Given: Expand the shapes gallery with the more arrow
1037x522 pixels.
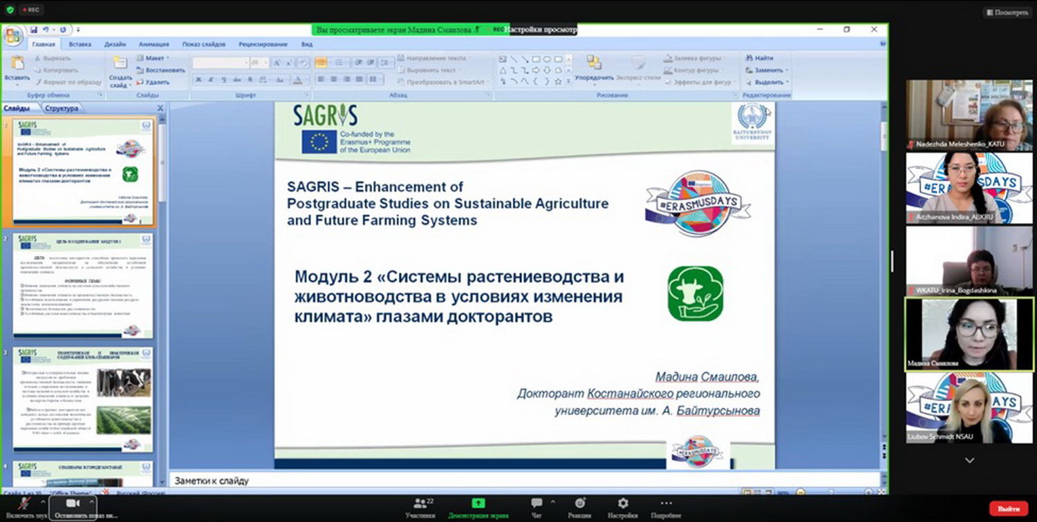Looking at the screenshot, I should [x=568, y=81].
